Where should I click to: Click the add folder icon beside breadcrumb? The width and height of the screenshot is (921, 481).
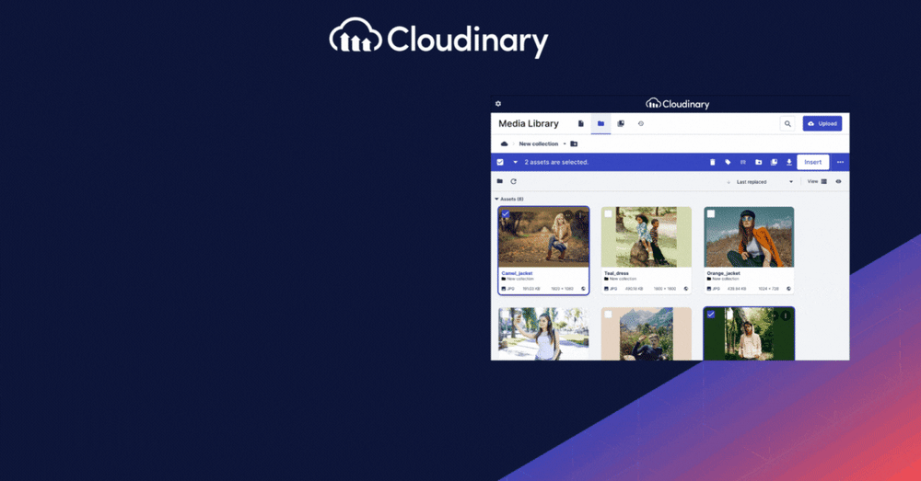point(574,143)
